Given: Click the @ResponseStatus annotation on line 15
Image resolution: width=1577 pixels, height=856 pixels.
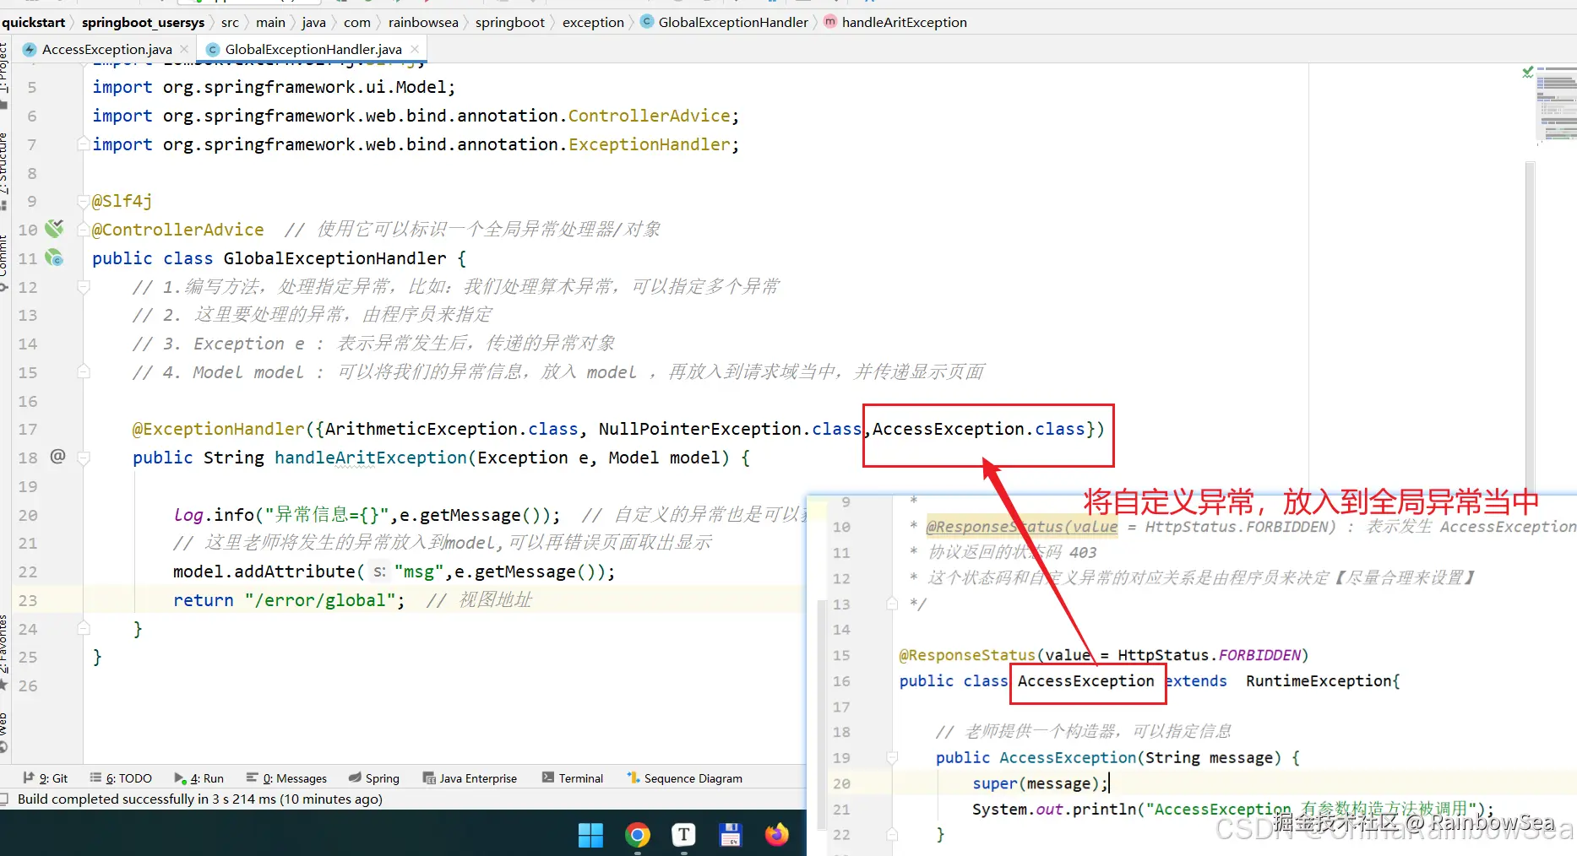Looking at the screenshot, I should pyautogui.click(x=967, y=655).
